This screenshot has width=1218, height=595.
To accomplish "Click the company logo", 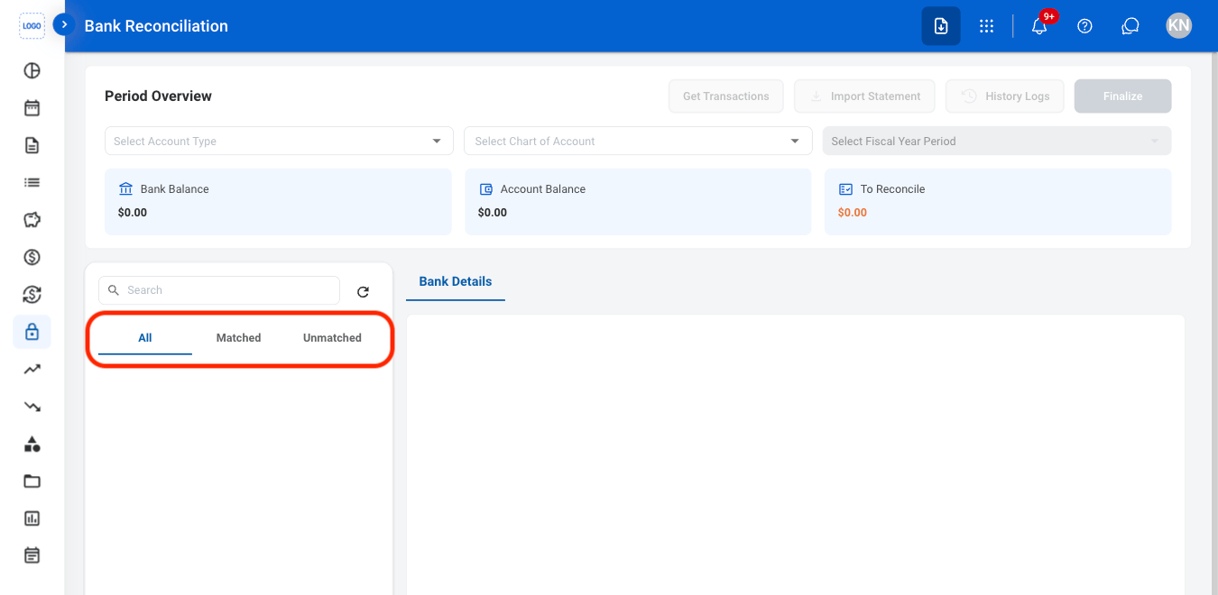I will pyautogui.click(x=32, y=25).
